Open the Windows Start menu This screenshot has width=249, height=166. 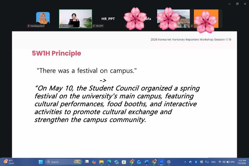tap(41, 162)
